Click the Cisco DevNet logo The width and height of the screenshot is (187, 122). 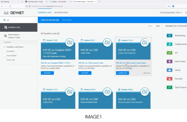click(x=14, y=13)
